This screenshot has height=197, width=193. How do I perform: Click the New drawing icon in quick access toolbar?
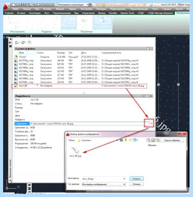pyautogui.click(x=13, y=5)
